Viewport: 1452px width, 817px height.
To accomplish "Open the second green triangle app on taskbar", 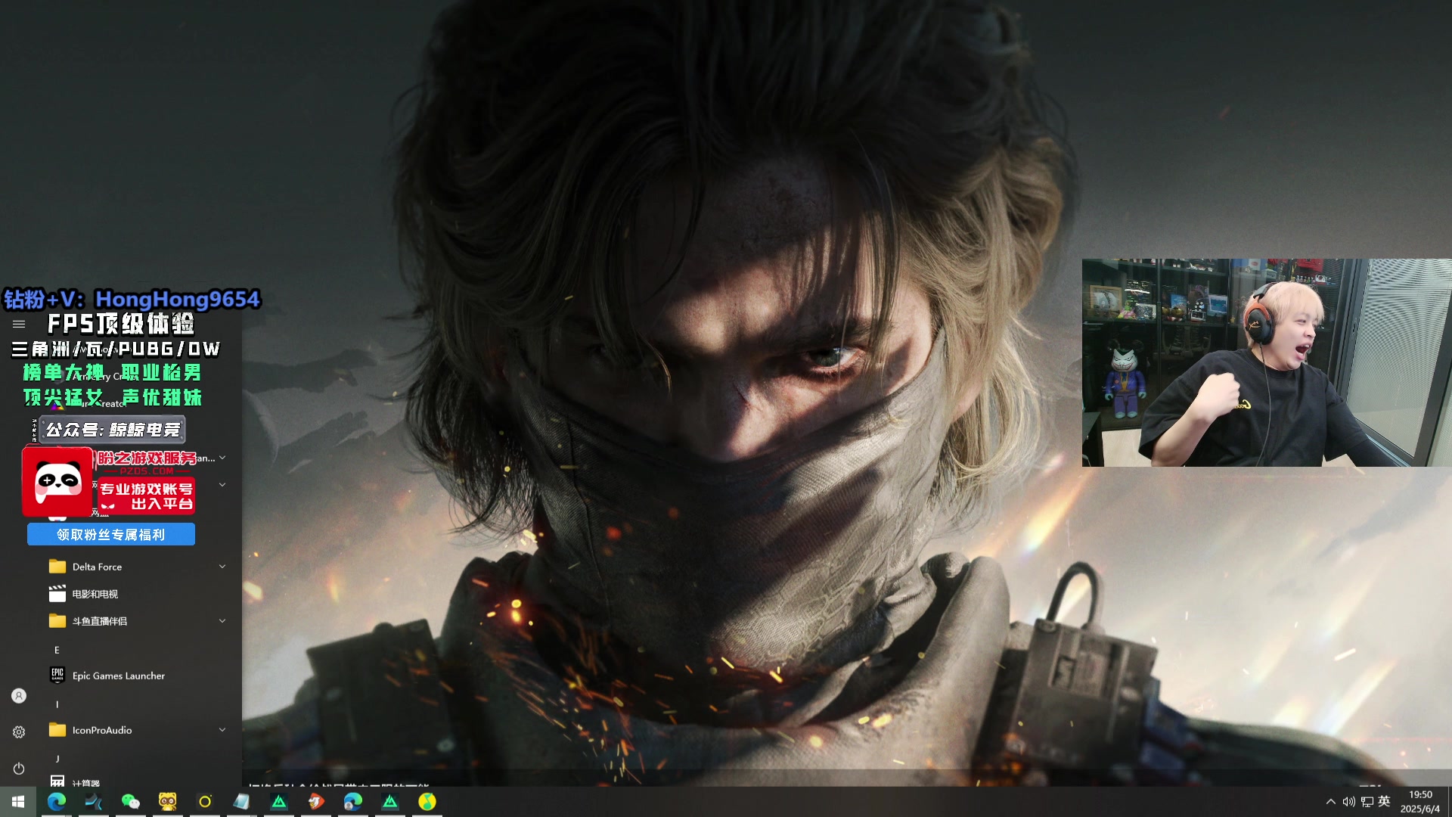I will pyautogui.click(x=390, y=801).
